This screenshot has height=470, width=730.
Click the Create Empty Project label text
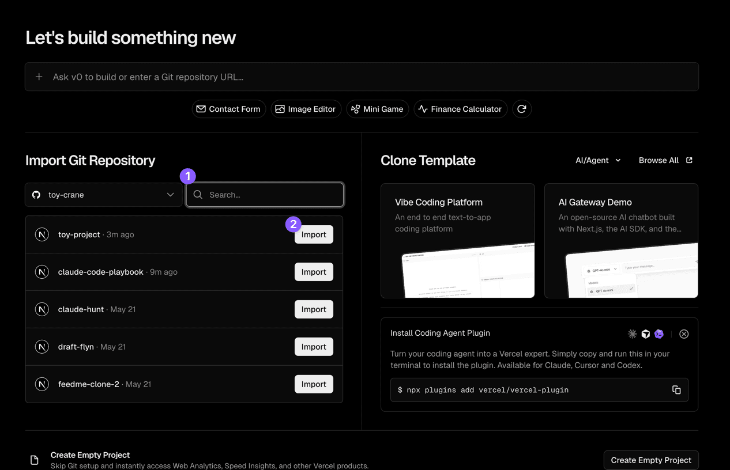tap(91, 455)
